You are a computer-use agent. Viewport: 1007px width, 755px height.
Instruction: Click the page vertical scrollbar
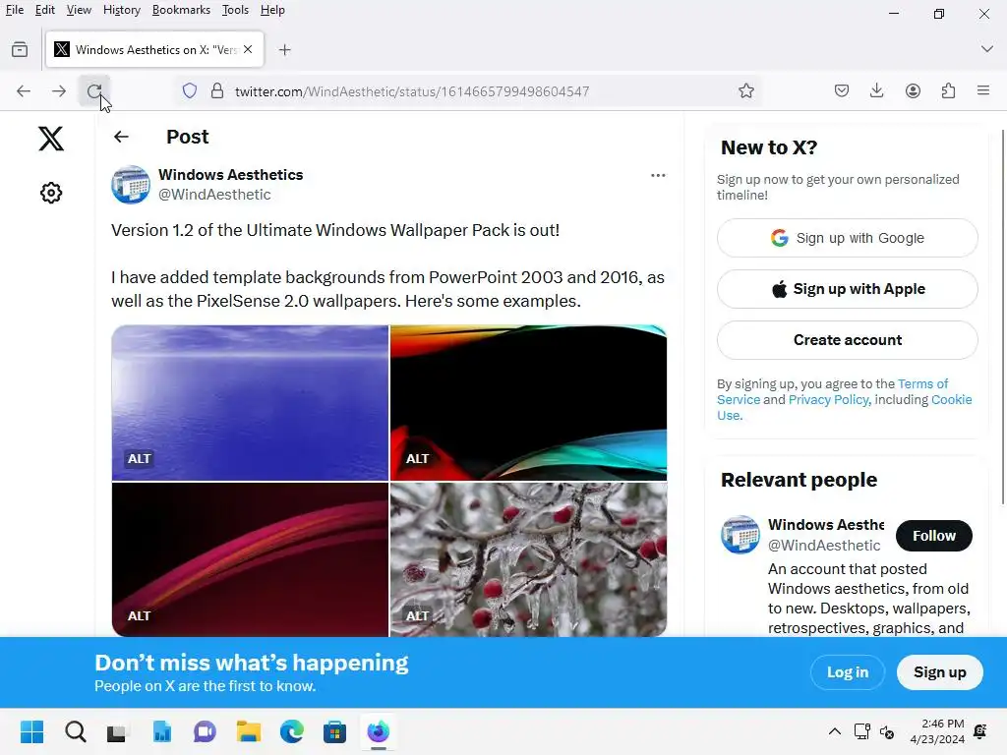1002,318
